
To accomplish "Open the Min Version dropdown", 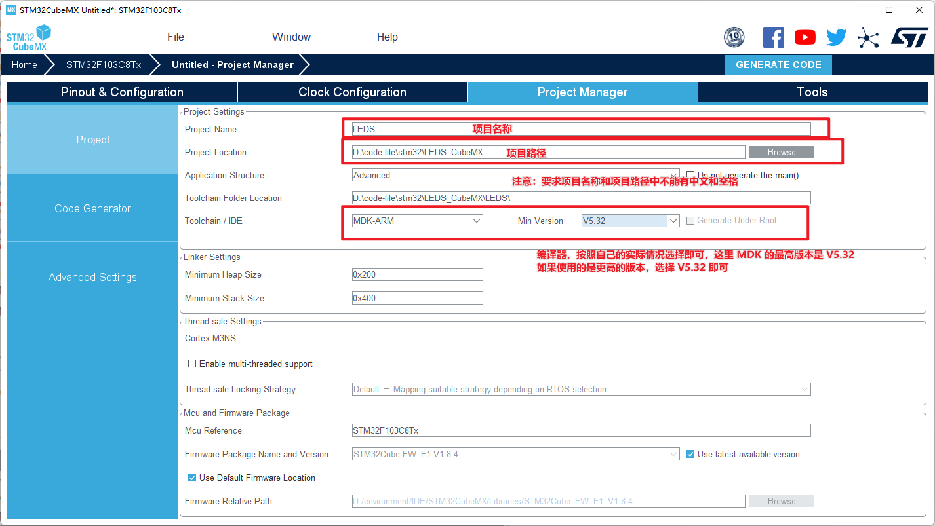I will (630, 221).
